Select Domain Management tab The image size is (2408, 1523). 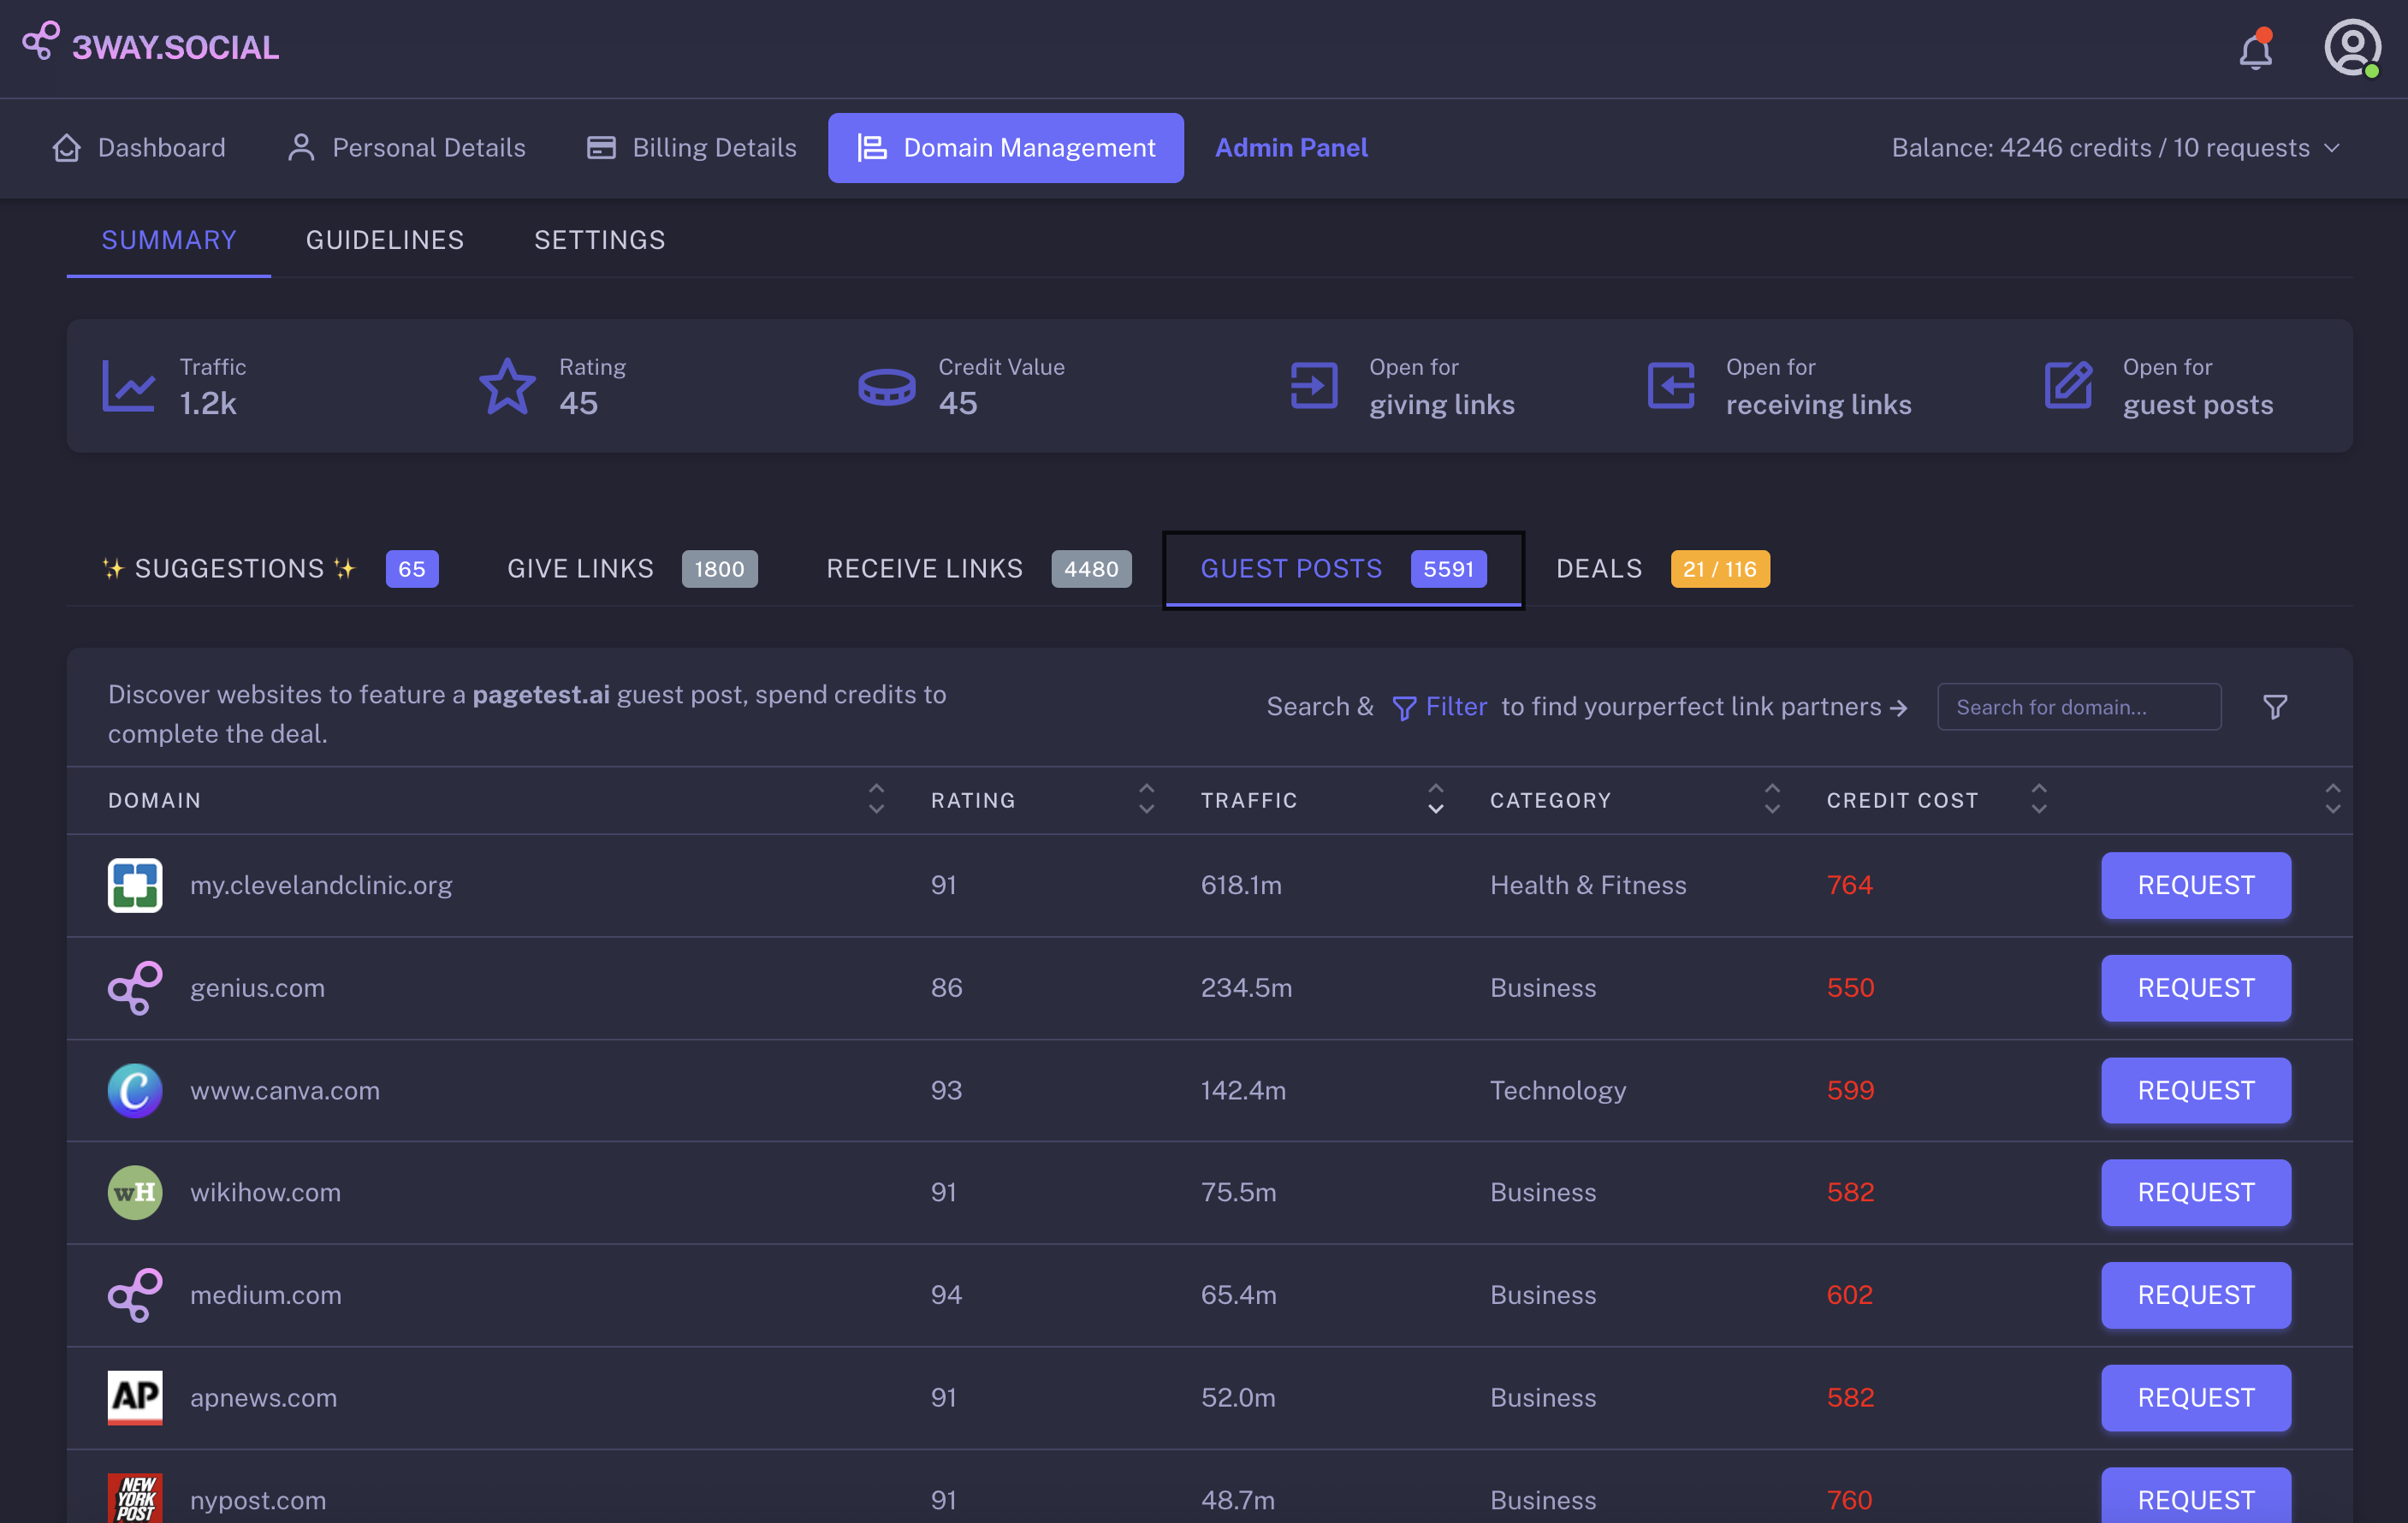(x=1005, y=148)
